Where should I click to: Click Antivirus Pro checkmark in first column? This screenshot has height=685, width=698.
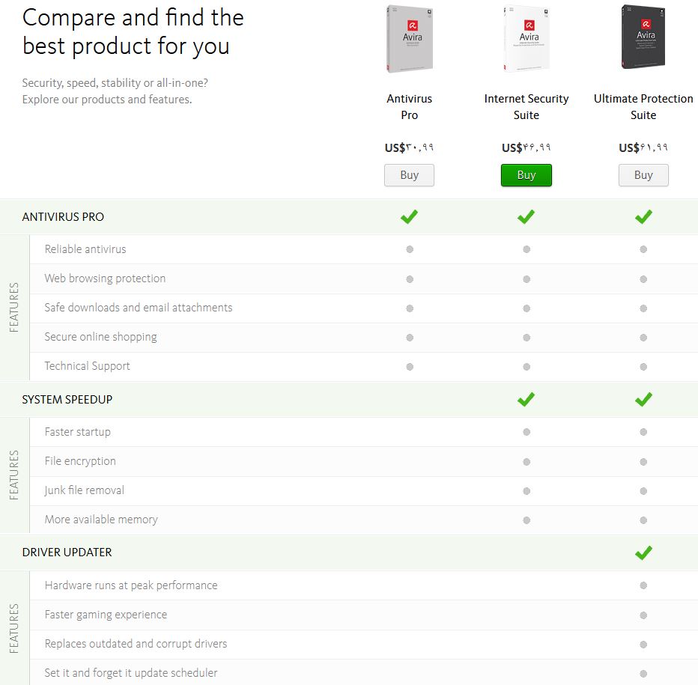pos(409,217)
